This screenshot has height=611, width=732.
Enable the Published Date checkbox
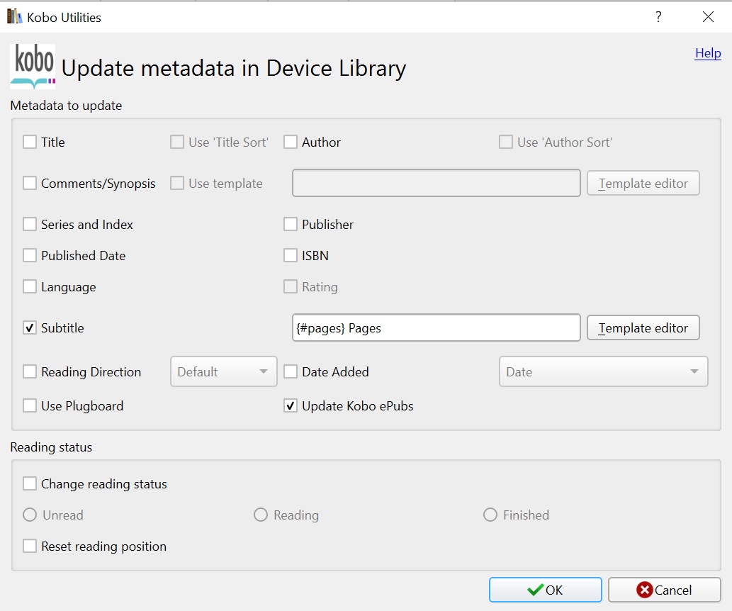pos(30,255)
